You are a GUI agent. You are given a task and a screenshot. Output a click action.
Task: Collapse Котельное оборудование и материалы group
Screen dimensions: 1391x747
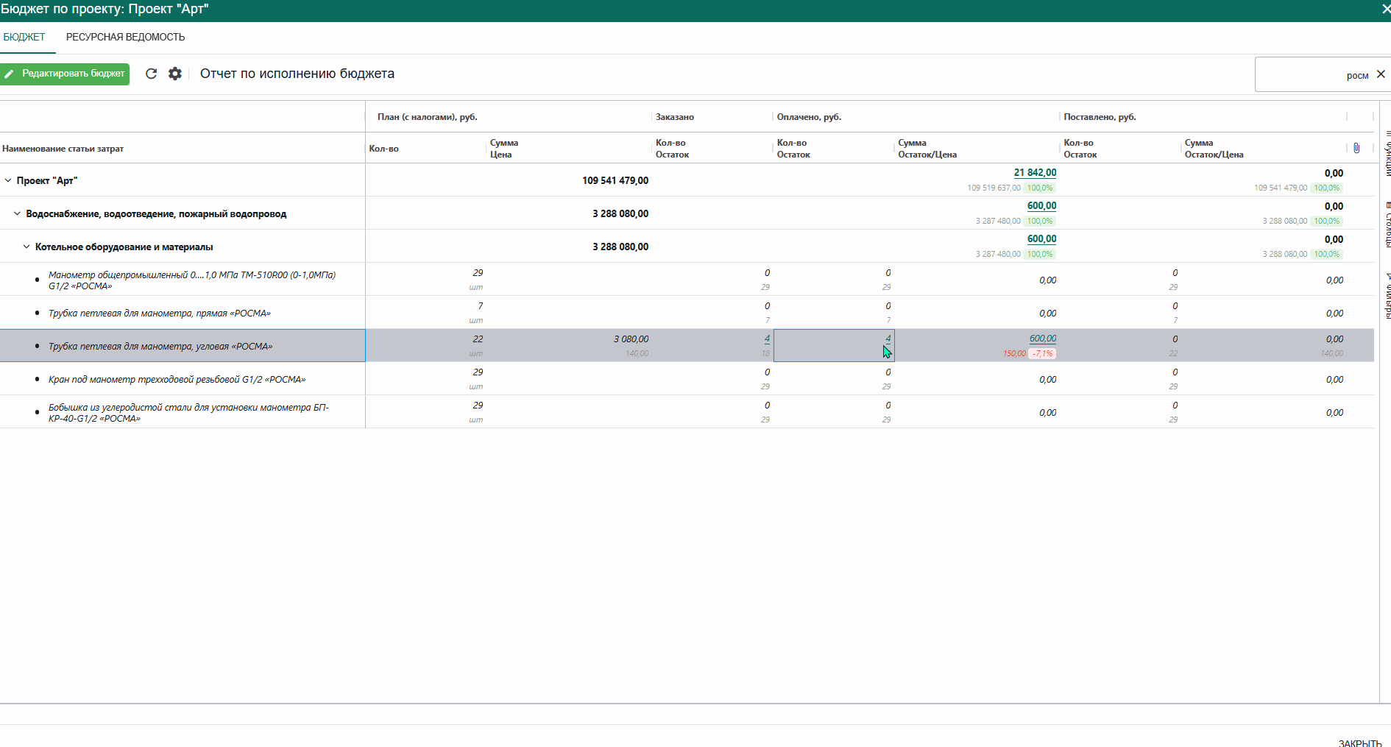[26, 247]
